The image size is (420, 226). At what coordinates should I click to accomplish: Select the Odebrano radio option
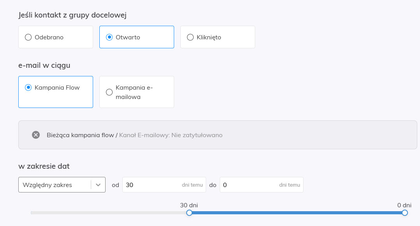28,37
